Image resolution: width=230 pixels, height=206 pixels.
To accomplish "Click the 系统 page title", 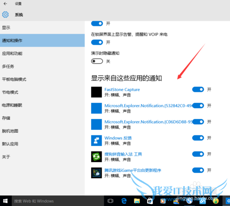I will 19,15.
